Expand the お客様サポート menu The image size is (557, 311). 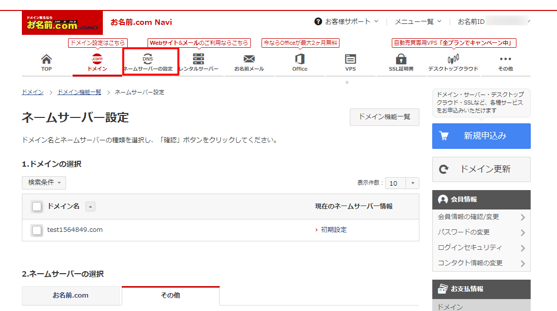(x=347, y=22)
